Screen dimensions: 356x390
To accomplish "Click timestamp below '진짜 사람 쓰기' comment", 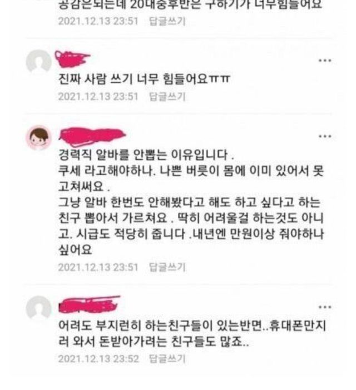I will pos(98,96).
